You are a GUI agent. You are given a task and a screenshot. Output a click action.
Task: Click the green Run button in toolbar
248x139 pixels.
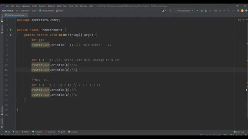tap(197, 11)
